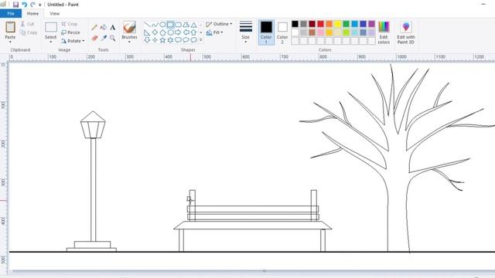Choose the Hexagon shape
495x278 pixels.
[x=170, y=32]
